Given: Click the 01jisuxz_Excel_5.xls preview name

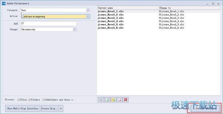Looking at the screenshot, I should click(171, 25).
